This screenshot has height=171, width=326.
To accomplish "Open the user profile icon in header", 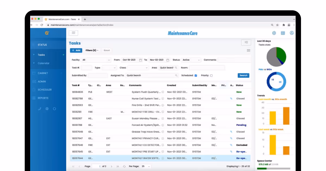I will coord(292,33).
